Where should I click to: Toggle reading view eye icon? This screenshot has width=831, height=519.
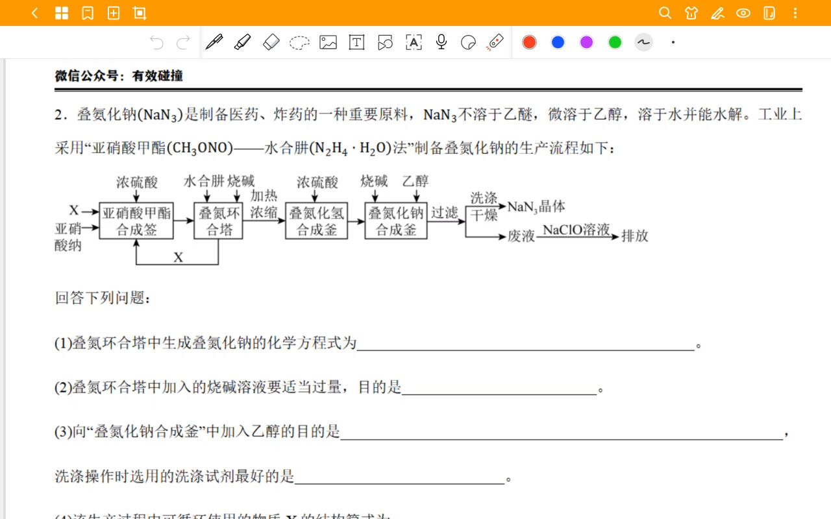[x=743, y=13]
